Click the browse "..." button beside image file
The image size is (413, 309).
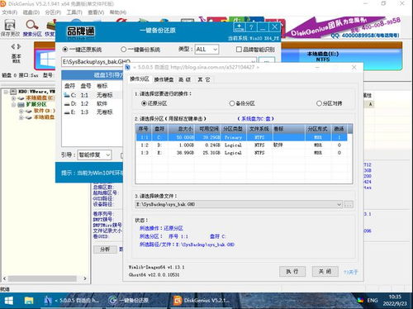click(349, 205)
